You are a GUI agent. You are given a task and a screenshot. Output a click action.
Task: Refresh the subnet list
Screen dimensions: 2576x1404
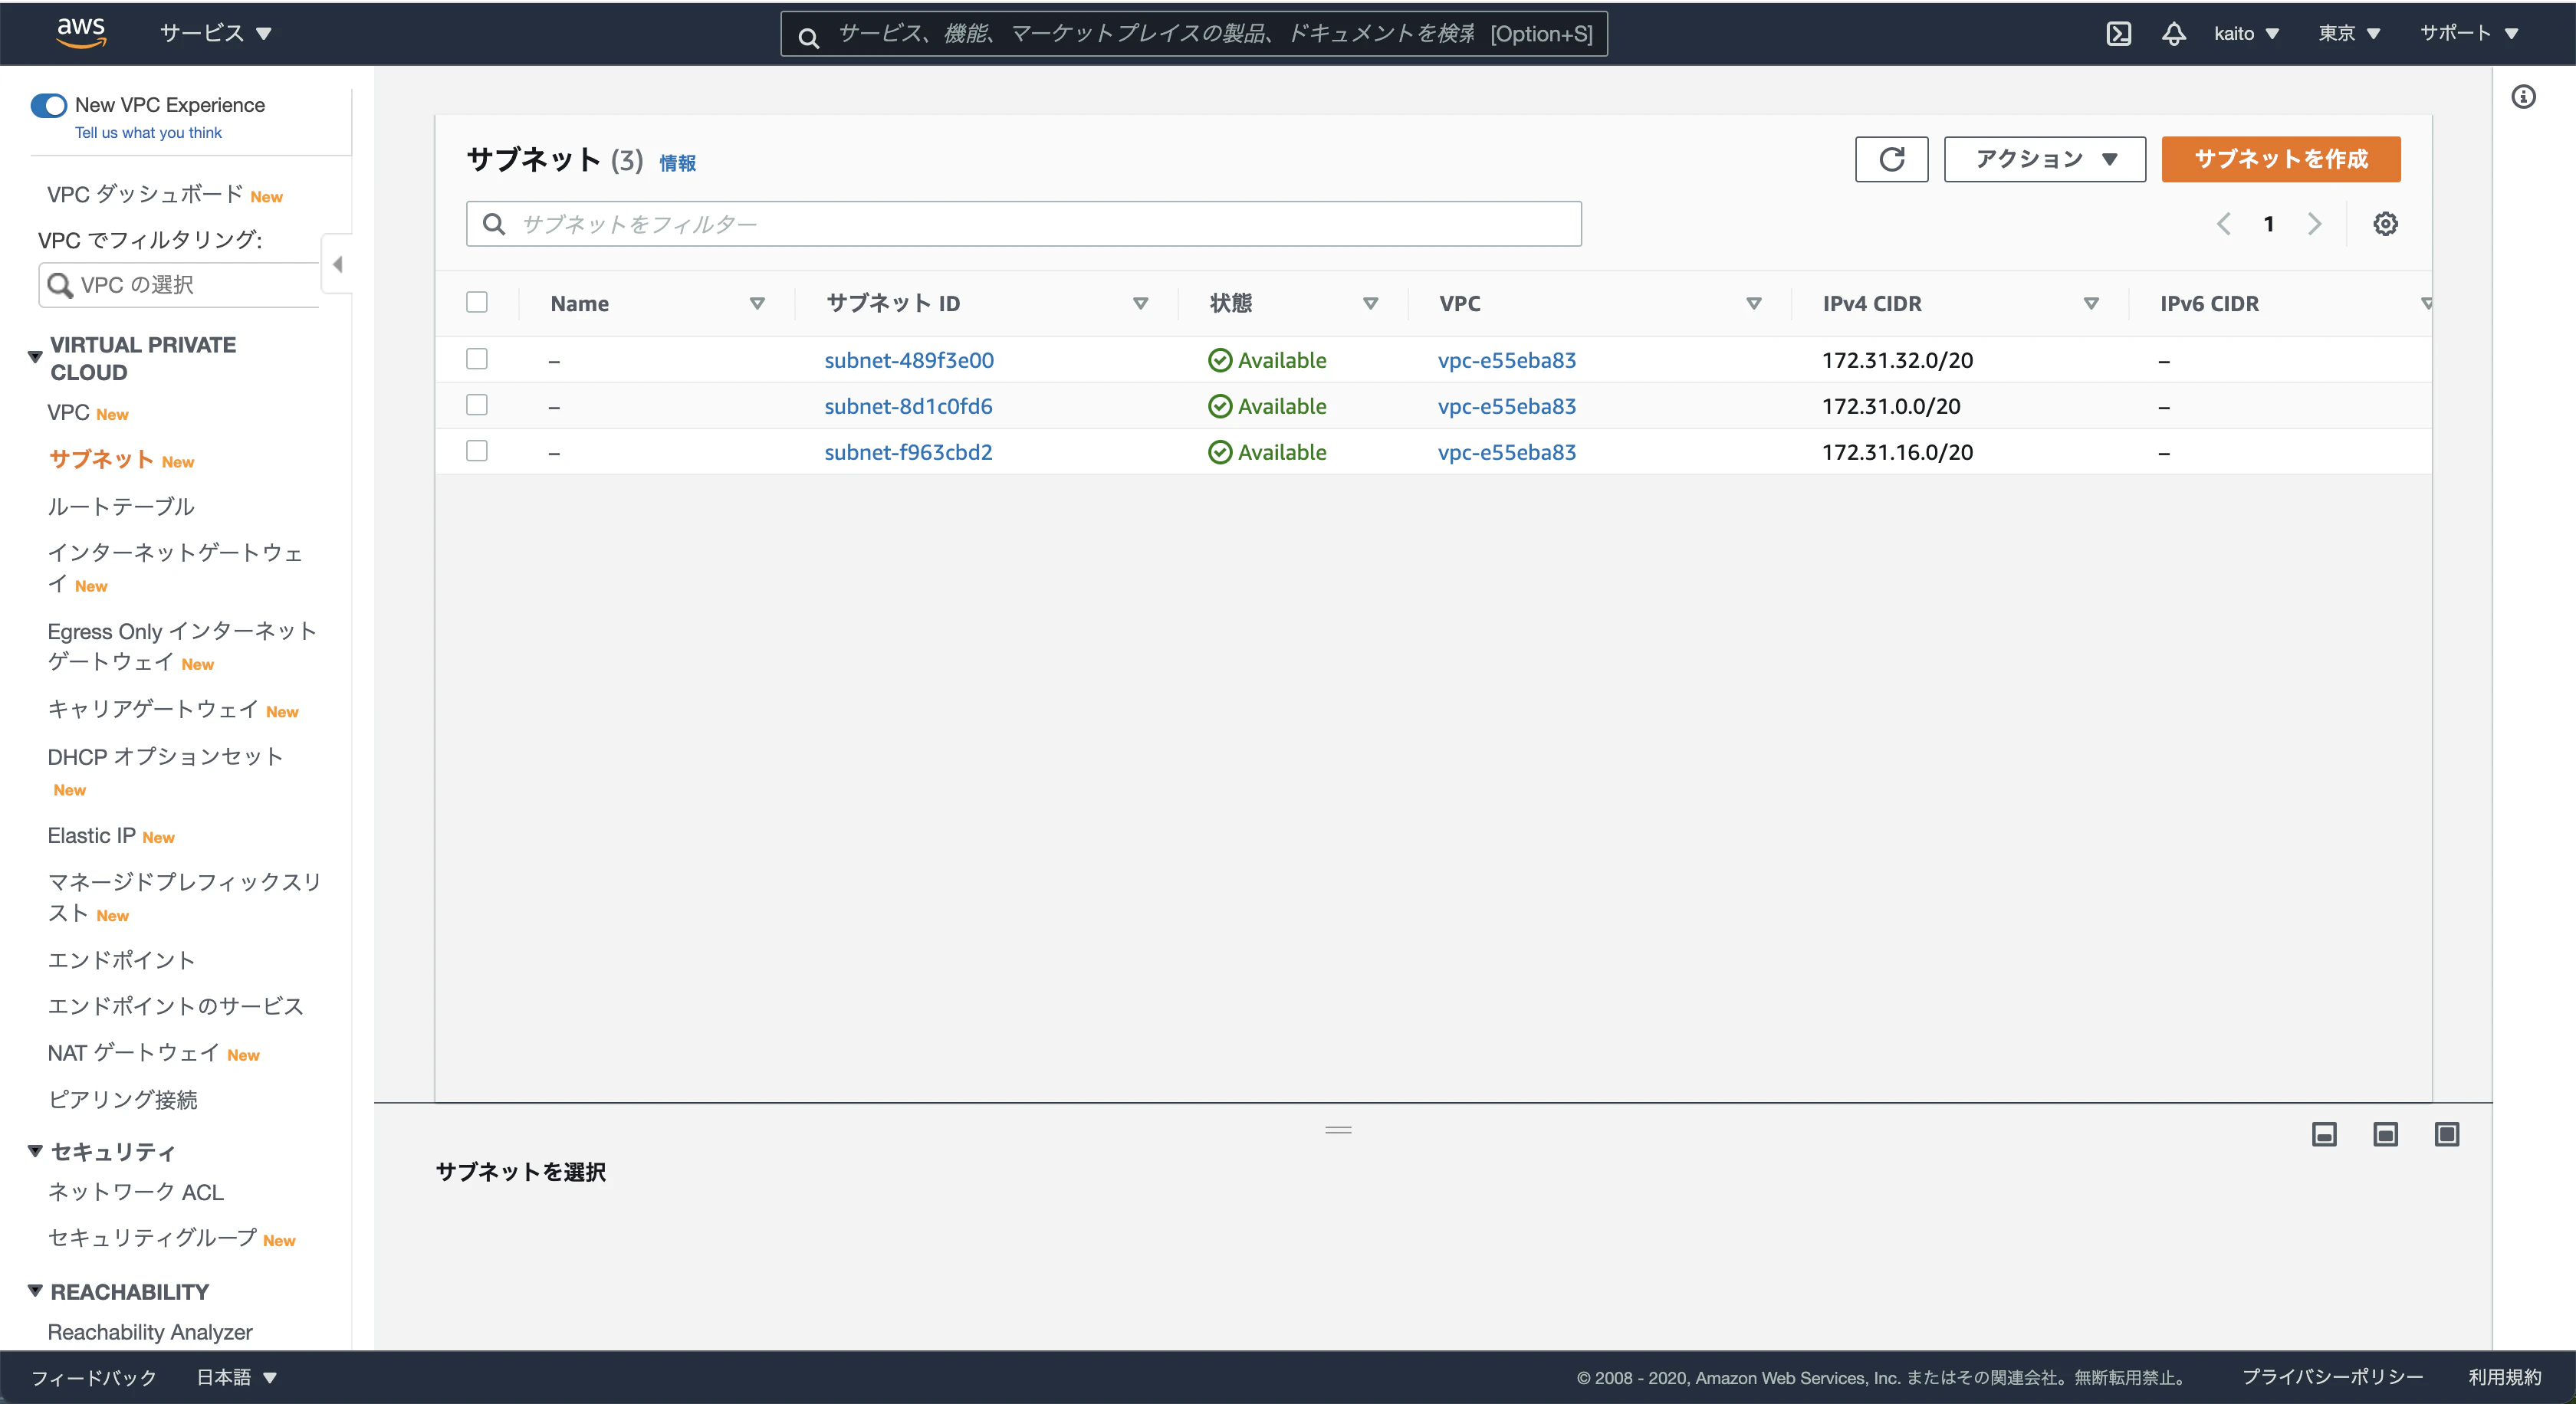[x=1891, y=159]
